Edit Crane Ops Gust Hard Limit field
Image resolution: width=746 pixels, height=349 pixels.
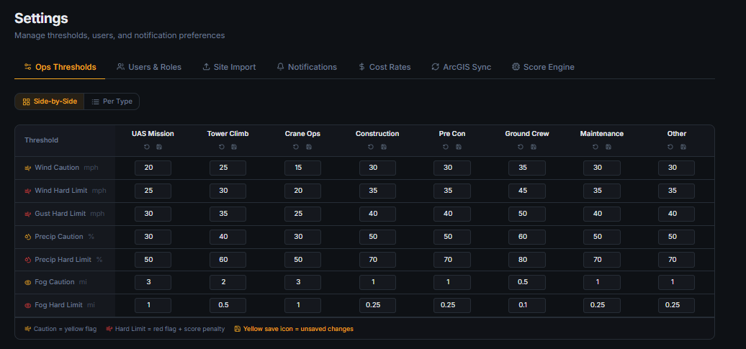tap(302, 214)
